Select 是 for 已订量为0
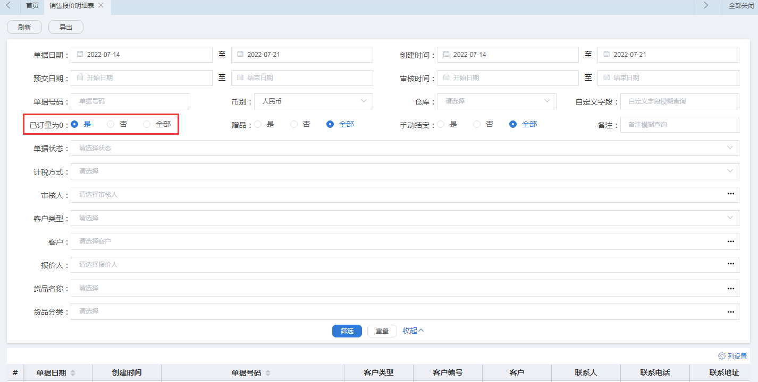Viewport: 758px width, 382px height. 74,124
